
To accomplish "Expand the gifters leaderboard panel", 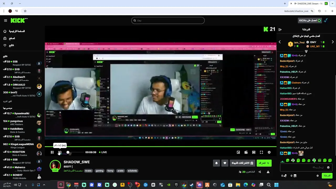I will pyautogui.click(x=306, y=51).
